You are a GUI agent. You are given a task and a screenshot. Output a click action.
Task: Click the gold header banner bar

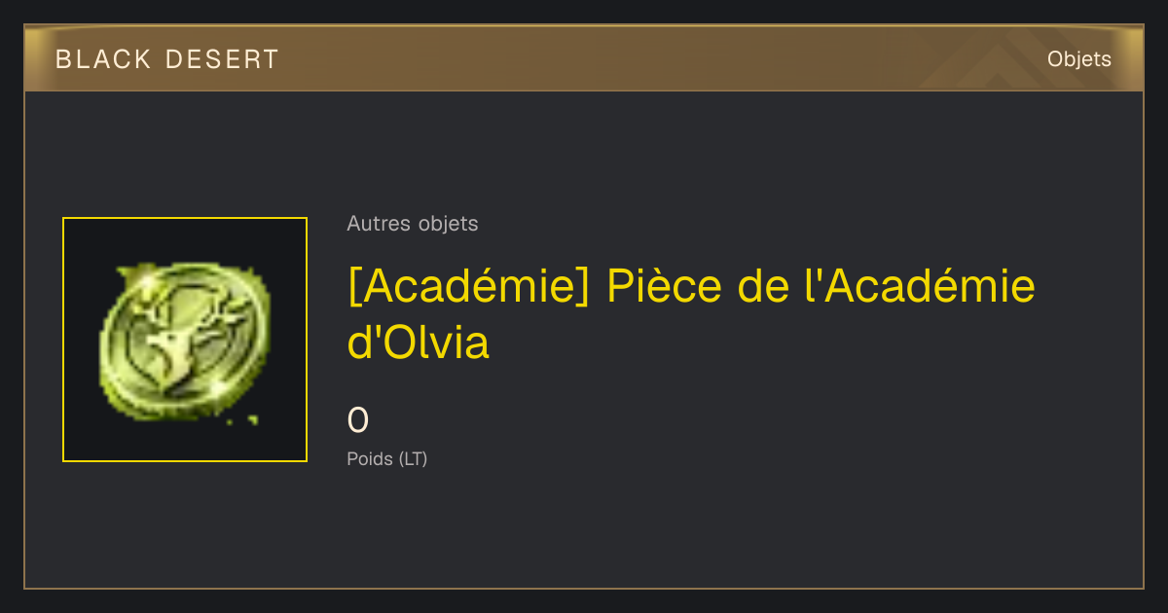pos(584,59)
